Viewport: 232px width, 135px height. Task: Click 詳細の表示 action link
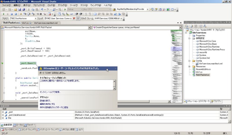pos(45,101)
